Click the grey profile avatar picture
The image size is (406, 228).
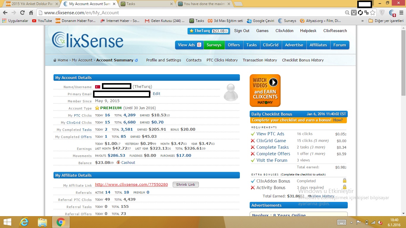231,92
